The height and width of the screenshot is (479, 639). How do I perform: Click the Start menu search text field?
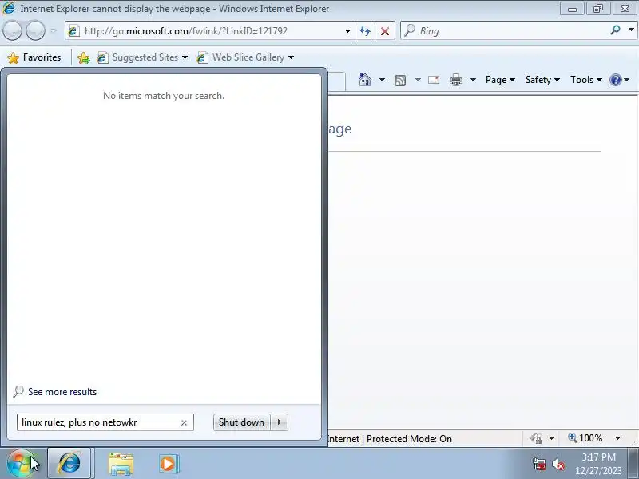click(99, 422)
